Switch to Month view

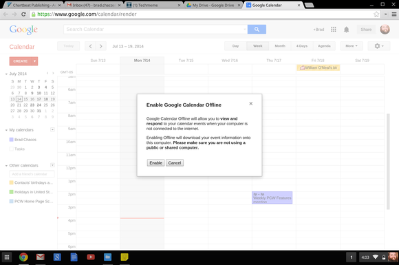[x=280, y=46]
